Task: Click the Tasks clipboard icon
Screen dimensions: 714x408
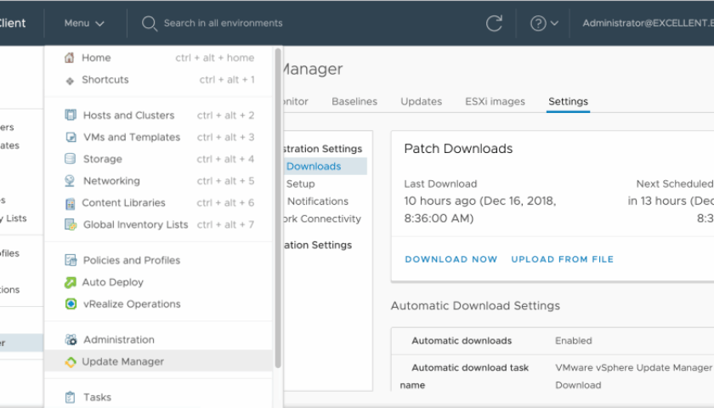Action: coord(70,397)
